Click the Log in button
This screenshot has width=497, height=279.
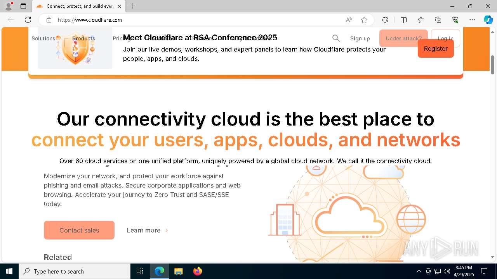tap(445, 38)
